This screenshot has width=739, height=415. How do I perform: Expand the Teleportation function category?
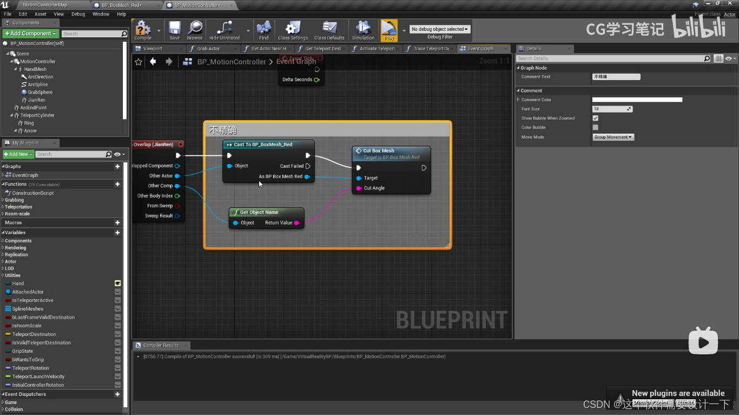(3, 207)
